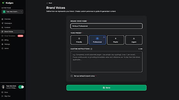179x100 pixels.
Task: Click the Save disk icon
Action: tap(104, 88)
